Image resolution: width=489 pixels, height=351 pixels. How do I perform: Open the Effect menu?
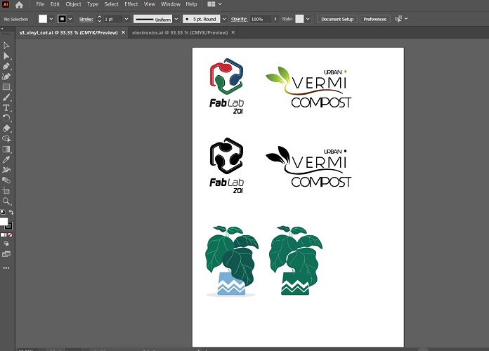pyautogui.click(x=131, y=4)
